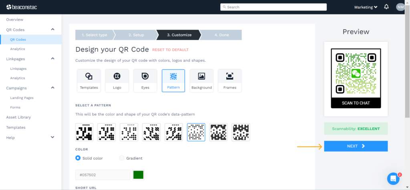Select the Templates design option
This screenshot has height=190, width=410.
click(89, 81)
